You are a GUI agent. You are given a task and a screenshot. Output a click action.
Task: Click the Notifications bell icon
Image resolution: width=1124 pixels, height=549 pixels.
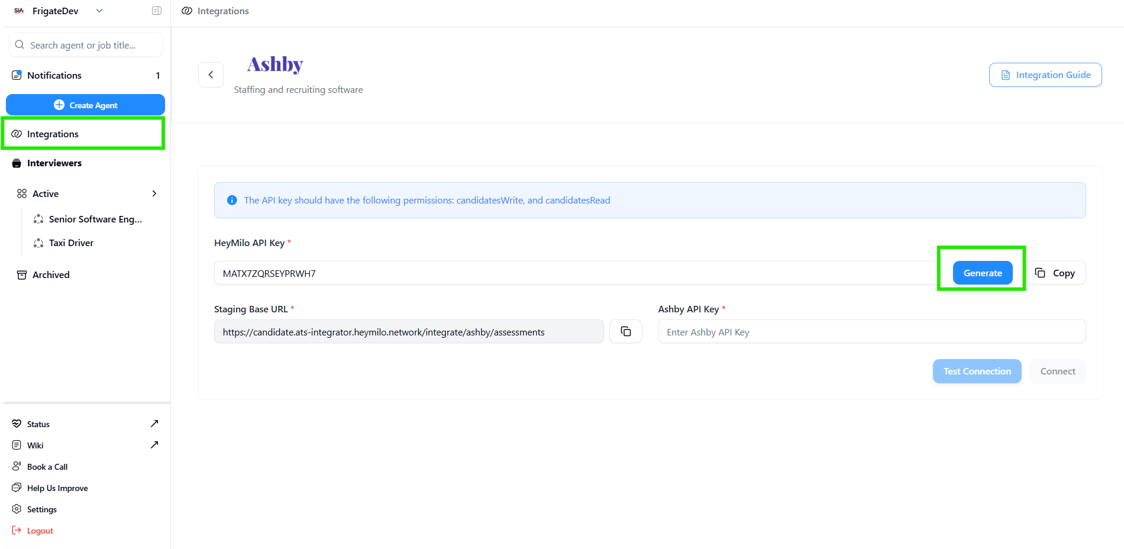(17, 75)
